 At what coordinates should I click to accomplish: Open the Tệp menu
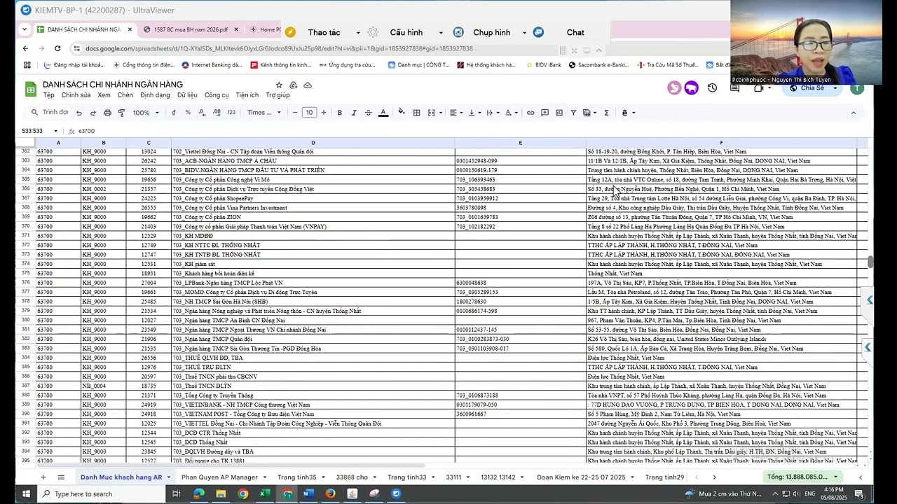[x=48, y=95]
